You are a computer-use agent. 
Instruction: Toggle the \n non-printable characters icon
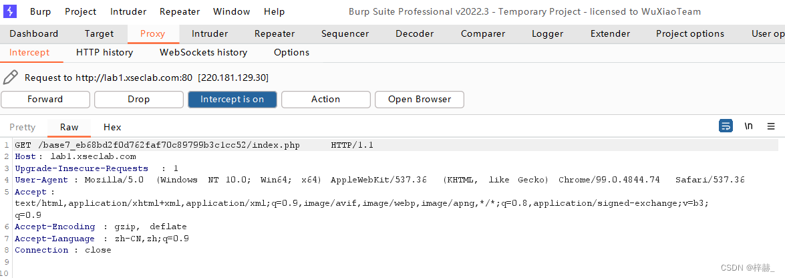coord(748,126)
